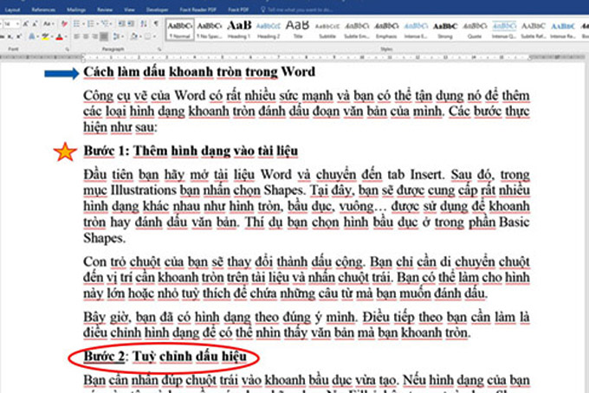The width and height of the screenshot is (589, 393).
Task: Apply paragraph shading paint bucket
Action: point(133,36)
